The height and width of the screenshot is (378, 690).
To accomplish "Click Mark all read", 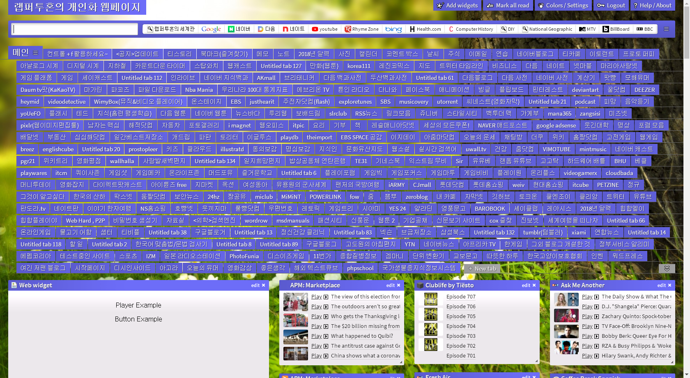I will click(x=508, y=5).
